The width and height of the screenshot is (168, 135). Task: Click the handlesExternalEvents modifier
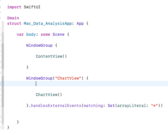click(x=56, y=106)
